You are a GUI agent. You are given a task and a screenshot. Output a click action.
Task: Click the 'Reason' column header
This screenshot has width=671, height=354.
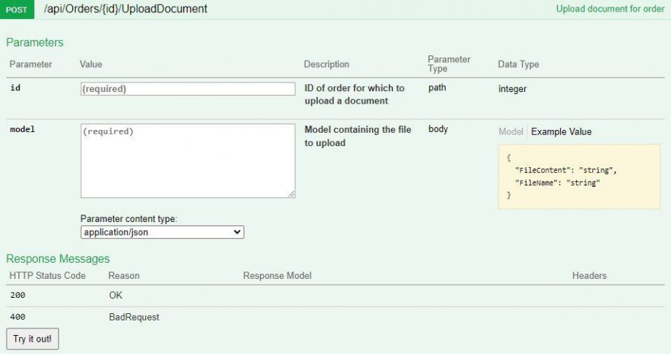click(124, 276)
